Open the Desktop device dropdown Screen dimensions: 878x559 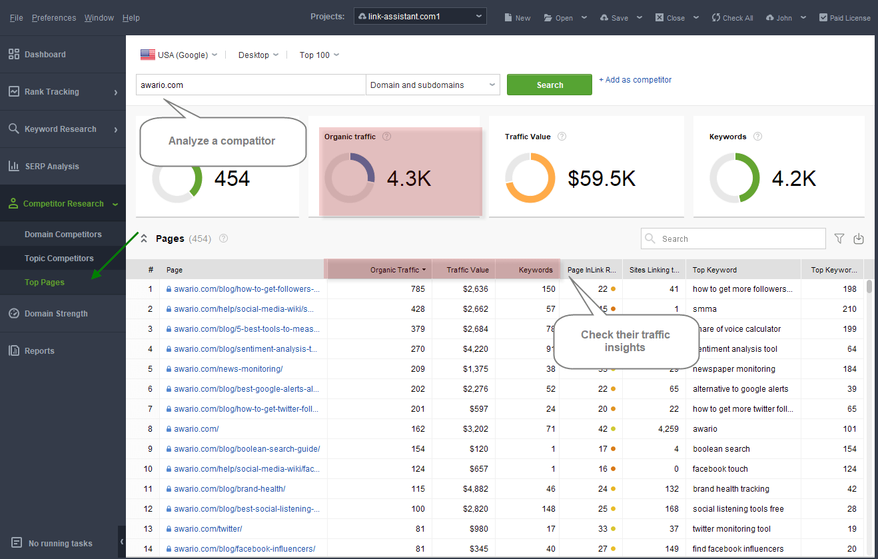point(258,55)
